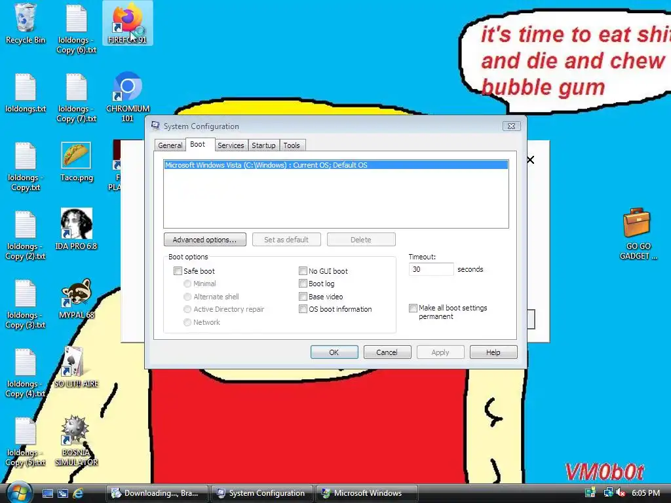Click the network tray icon
The height and width of the screenshot is (503, 671).
coord(607,493)
